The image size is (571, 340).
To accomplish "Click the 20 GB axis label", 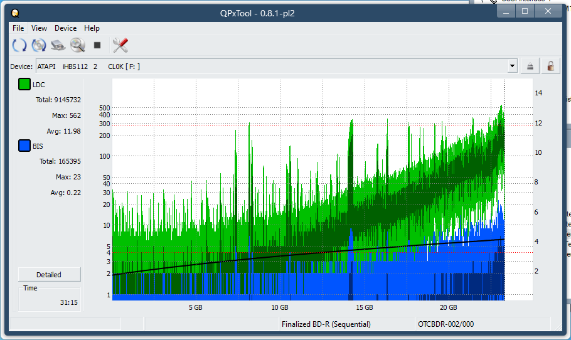I will (x=448, y=307).
